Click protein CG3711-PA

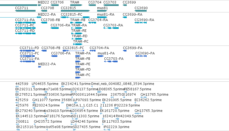30,59
